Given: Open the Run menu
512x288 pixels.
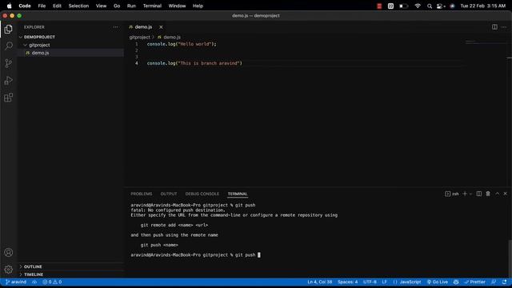Looking at the screenshot, I should [x=131, y=6].
